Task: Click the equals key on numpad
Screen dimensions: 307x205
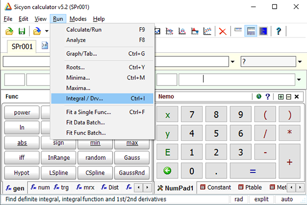Action: point(253,171)
